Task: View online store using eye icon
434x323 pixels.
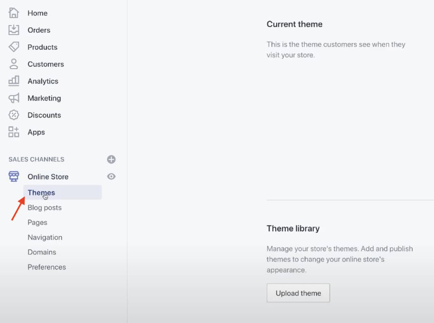Action: coord(111,177)
